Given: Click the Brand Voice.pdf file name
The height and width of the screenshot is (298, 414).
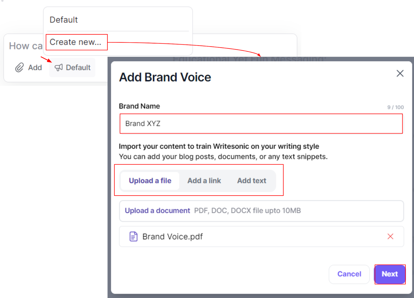Looking at the screenshot, I should coord(173,236).
